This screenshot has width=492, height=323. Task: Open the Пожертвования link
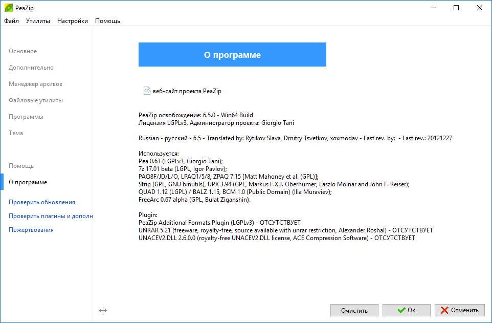31,230
